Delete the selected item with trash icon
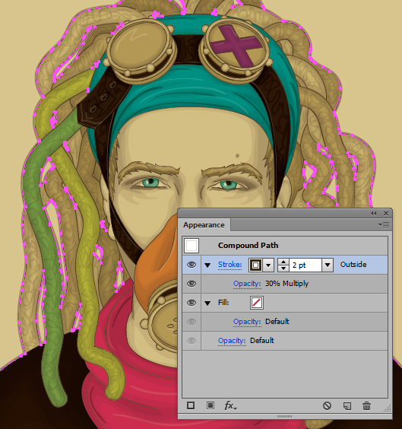The image size is (402, 429). 366,405
